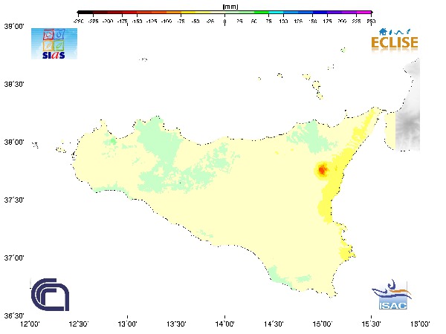The height and width of the screenshot is (334, 446).
Task: Click the ECLISE logo
Action: (395, 40)
